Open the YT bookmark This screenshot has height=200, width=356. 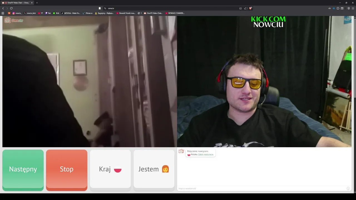click(x=40, y=13)
